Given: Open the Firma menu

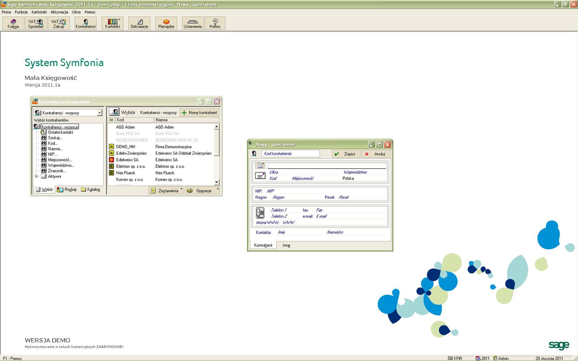Looking at the screenshot, I should pos(6,12).
